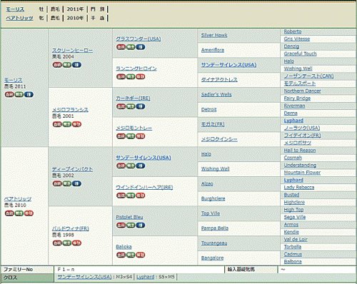Image resolution: width=357 pixels, height=284 pixels.
Task: Open the メジロクインシー link
Action: click(219, 139)
